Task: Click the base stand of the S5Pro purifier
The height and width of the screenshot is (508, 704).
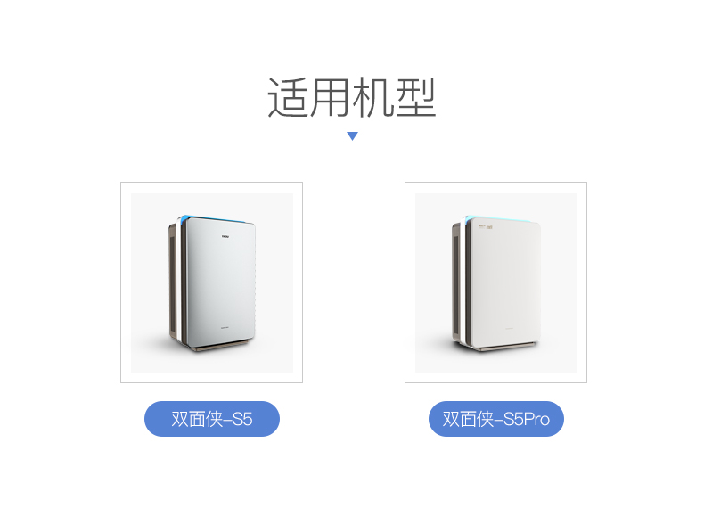Action: pos(506,346)
